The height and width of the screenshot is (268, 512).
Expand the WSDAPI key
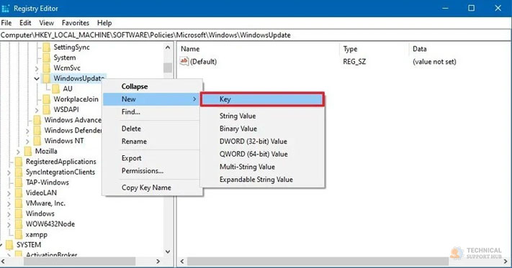click(x=37, y=110)
